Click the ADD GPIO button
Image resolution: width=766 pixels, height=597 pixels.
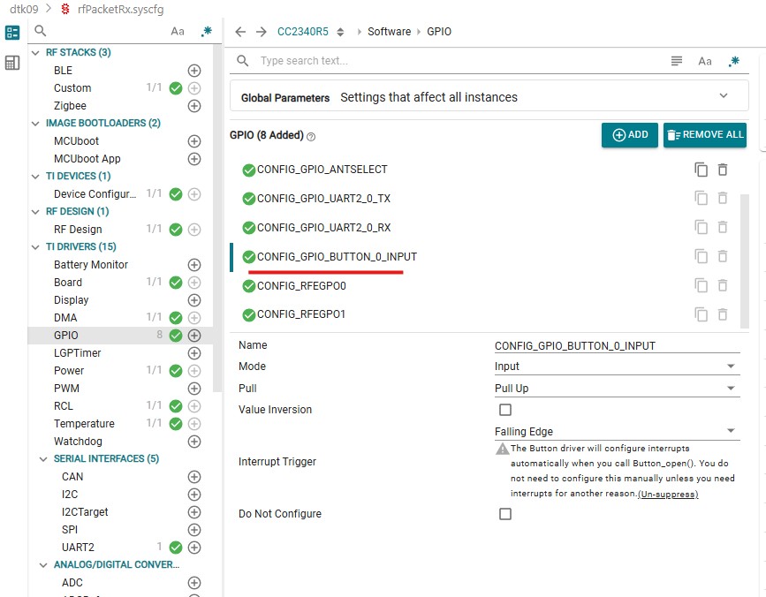tap(629, 135)
